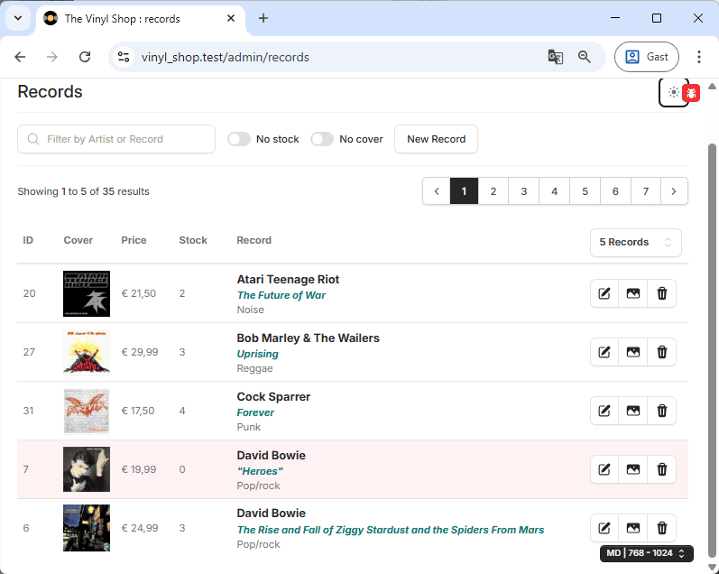719x574 pixels.
Task: Reload the records page
Action: pyautogui.click(x=85, y=57)
